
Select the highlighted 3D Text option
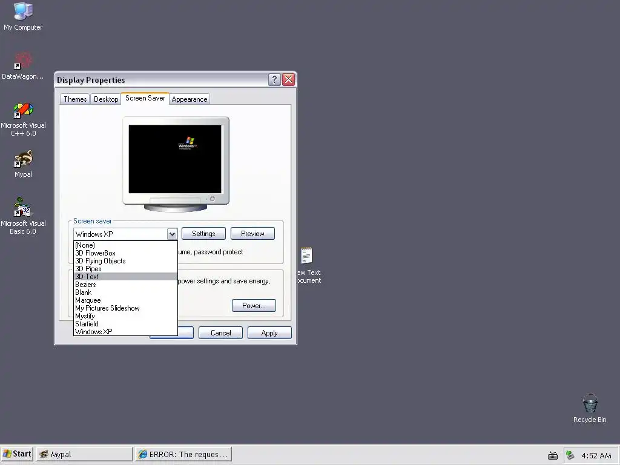point(125,277)
